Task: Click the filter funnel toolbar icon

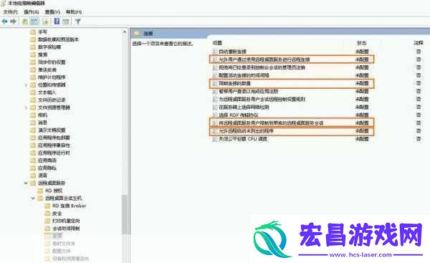Action: pyautogui.click(x=78, y=21)
